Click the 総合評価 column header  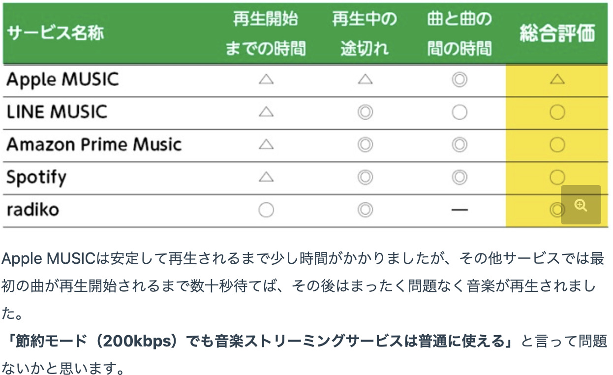pyautogui.click(x=557, y=33)
